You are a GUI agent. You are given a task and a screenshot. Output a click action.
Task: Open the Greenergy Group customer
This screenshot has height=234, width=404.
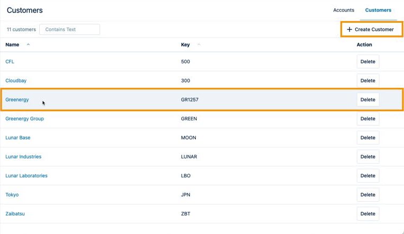pos(24,119)
